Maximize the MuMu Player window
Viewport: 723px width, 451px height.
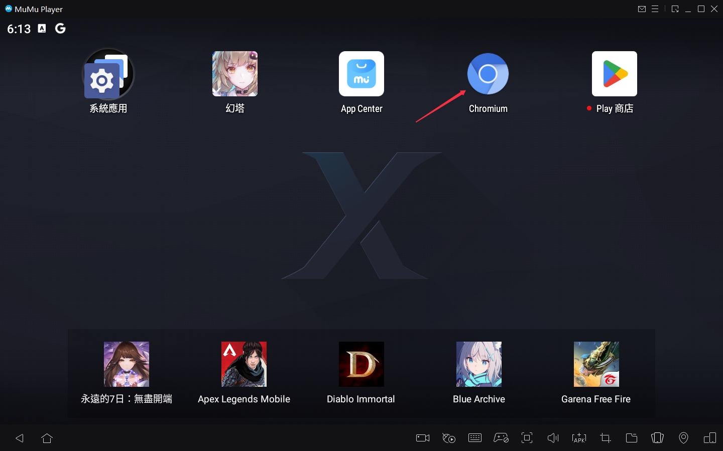(701, 9)
